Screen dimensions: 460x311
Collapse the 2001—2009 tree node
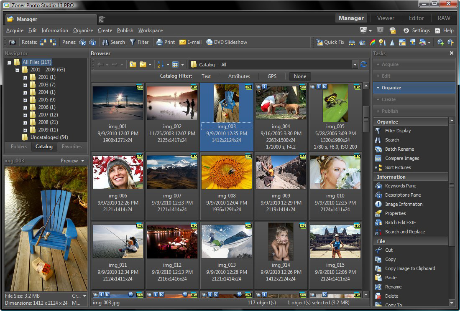click(x=18, y=70)
